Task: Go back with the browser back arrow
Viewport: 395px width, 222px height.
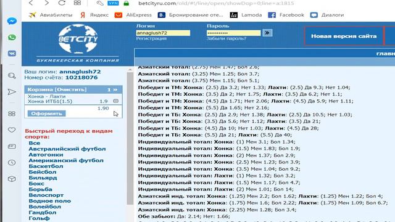Action: (31, 3)
